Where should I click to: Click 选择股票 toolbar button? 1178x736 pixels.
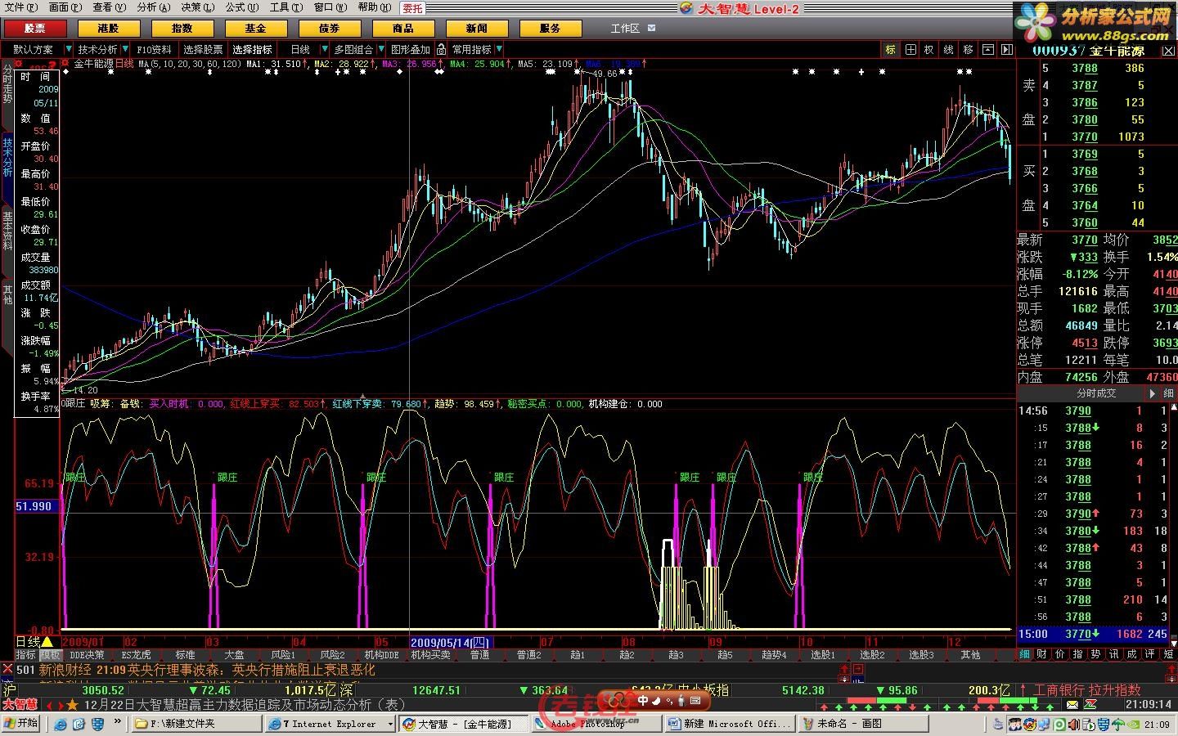pos(203,50)
